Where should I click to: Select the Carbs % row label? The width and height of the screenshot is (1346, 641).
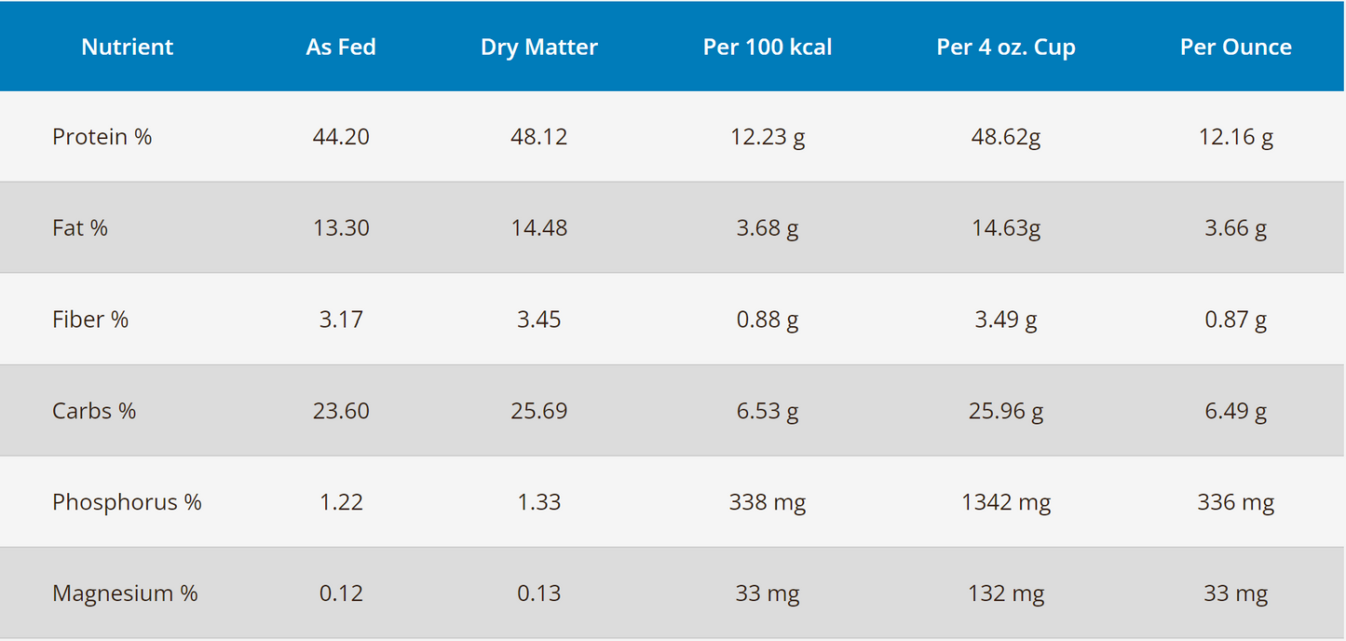point(94,411)
